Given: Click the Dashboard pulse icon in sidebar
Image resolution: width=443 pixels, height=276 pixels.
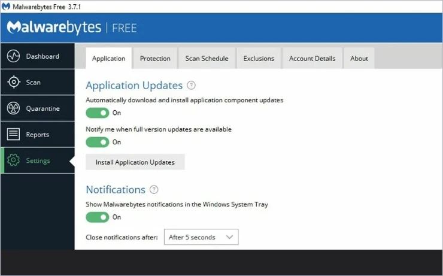Looking at the screenshot, I should (x=13, y=56).
